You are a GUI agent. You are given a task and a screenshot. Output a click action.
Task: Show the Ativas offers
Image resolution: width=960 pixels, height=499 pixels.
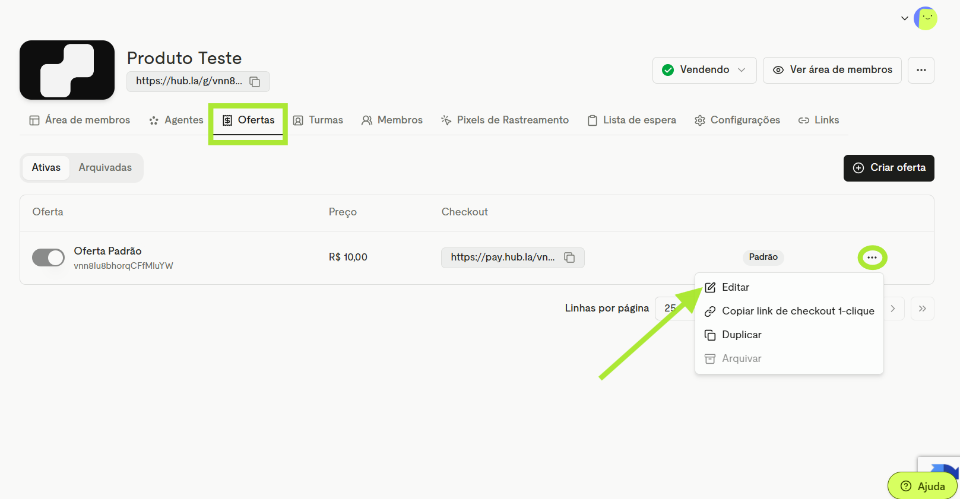pyautogui.click(x=46, y=168)
